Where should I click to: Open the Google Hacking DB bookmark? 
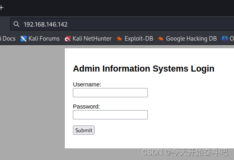pos(187,39)
